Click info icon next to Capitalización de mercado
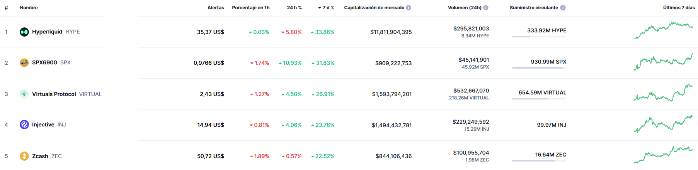 click(x=409, y=8)
